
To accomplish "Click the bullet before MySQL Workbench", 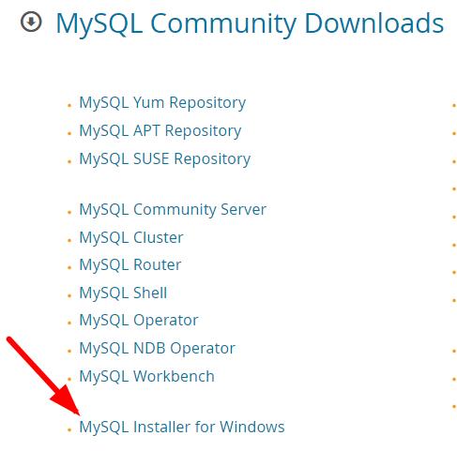I will click(x=69, y=380).
